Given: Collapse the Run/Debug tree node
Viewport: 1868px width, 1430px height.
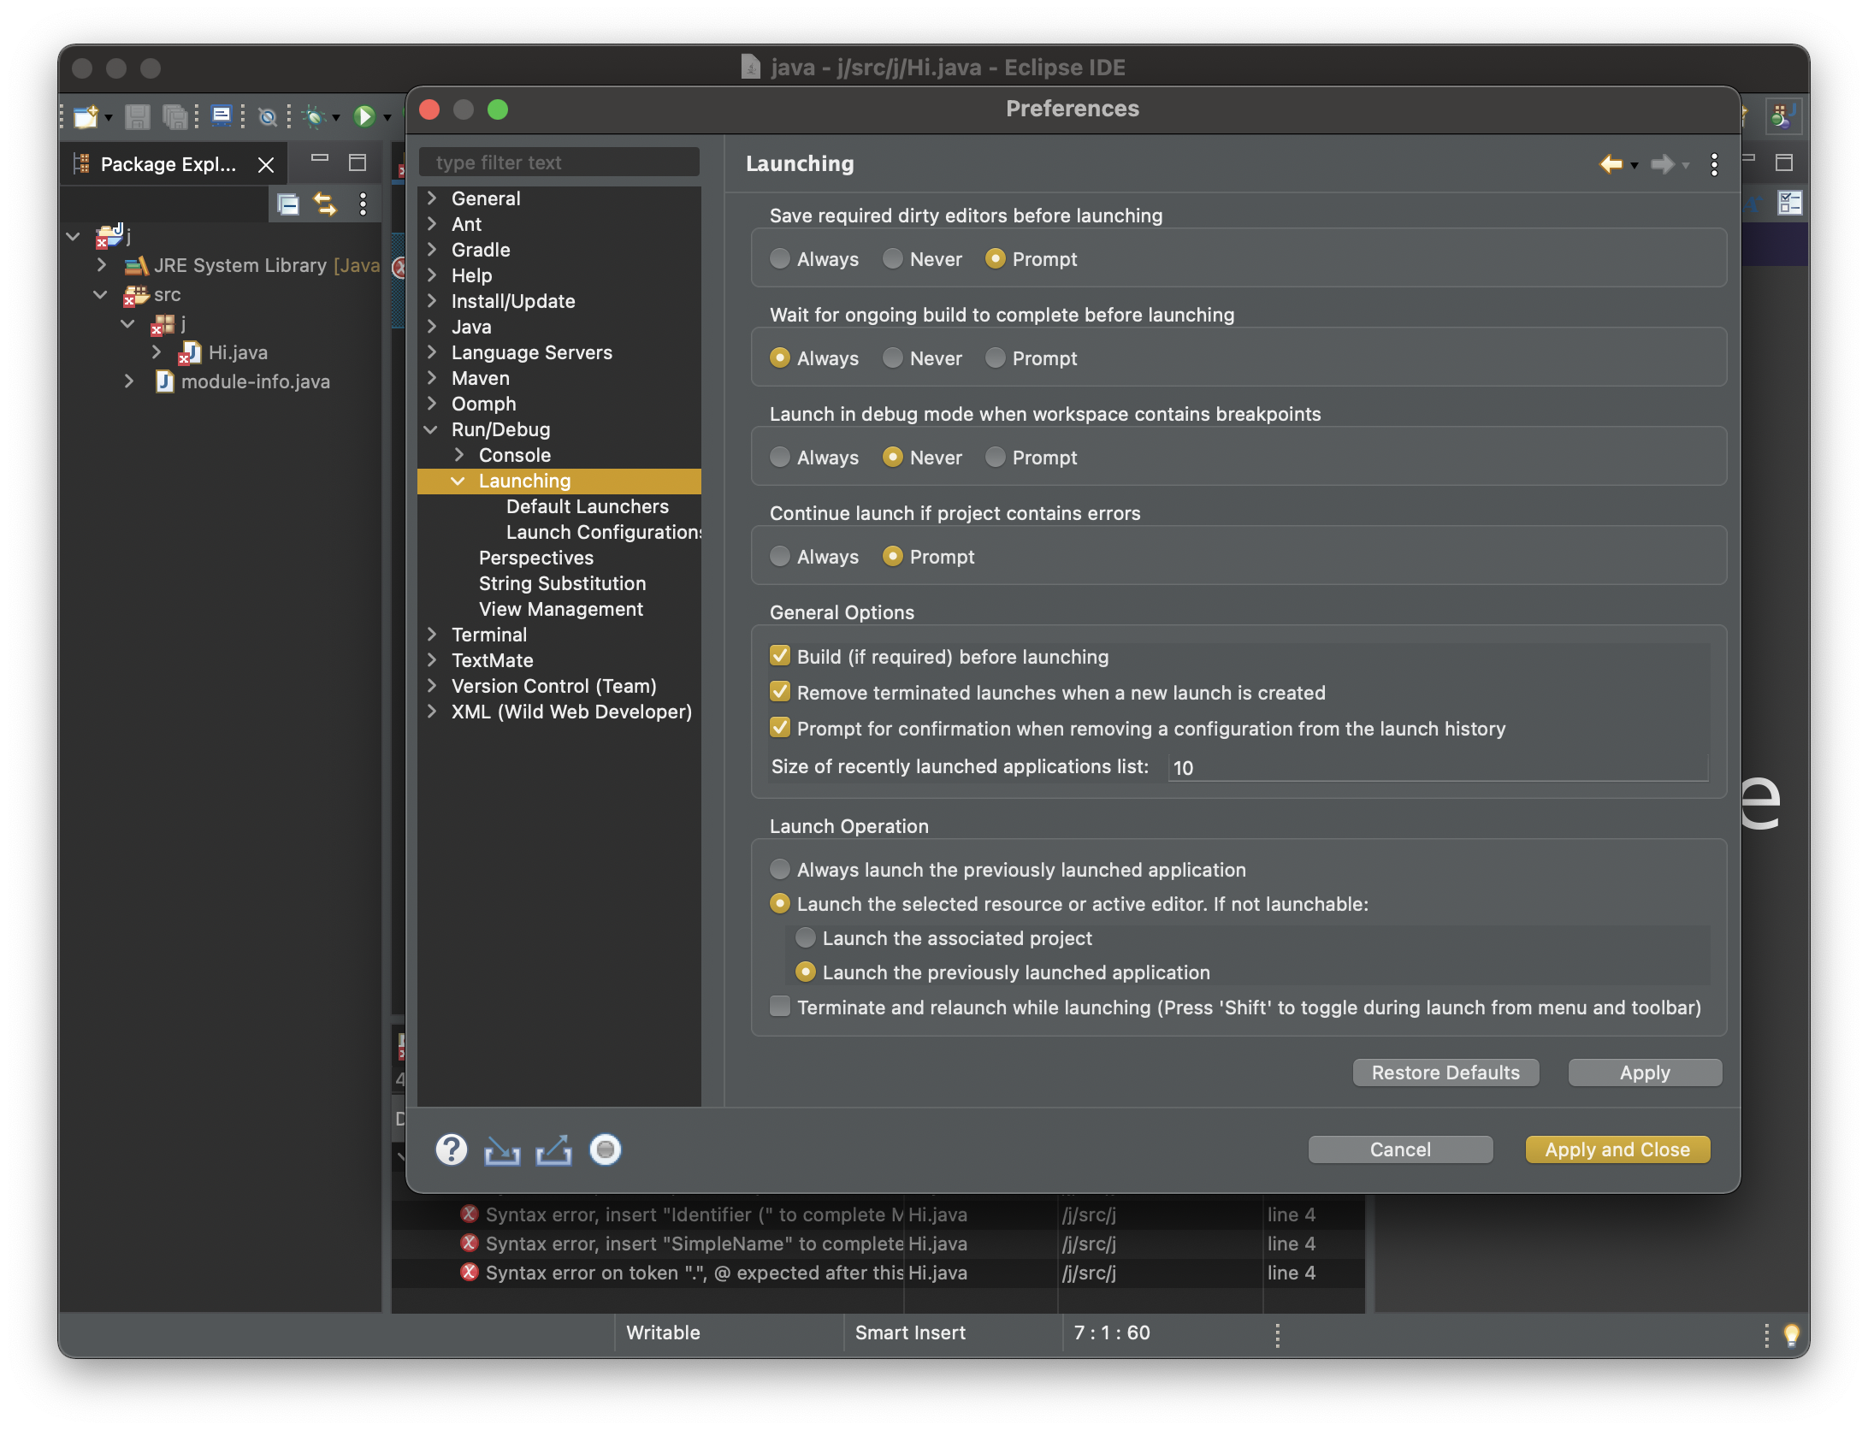Looking at the screenshot, I should coord(432,429).
